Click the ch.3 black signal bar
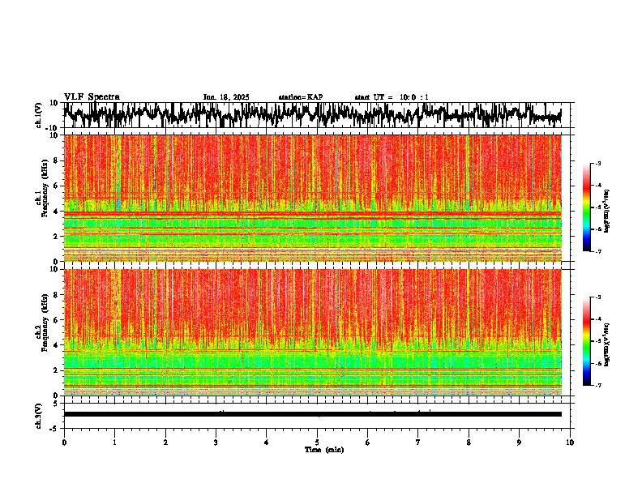This screenshot has height=496, width=642. [312, 414]
